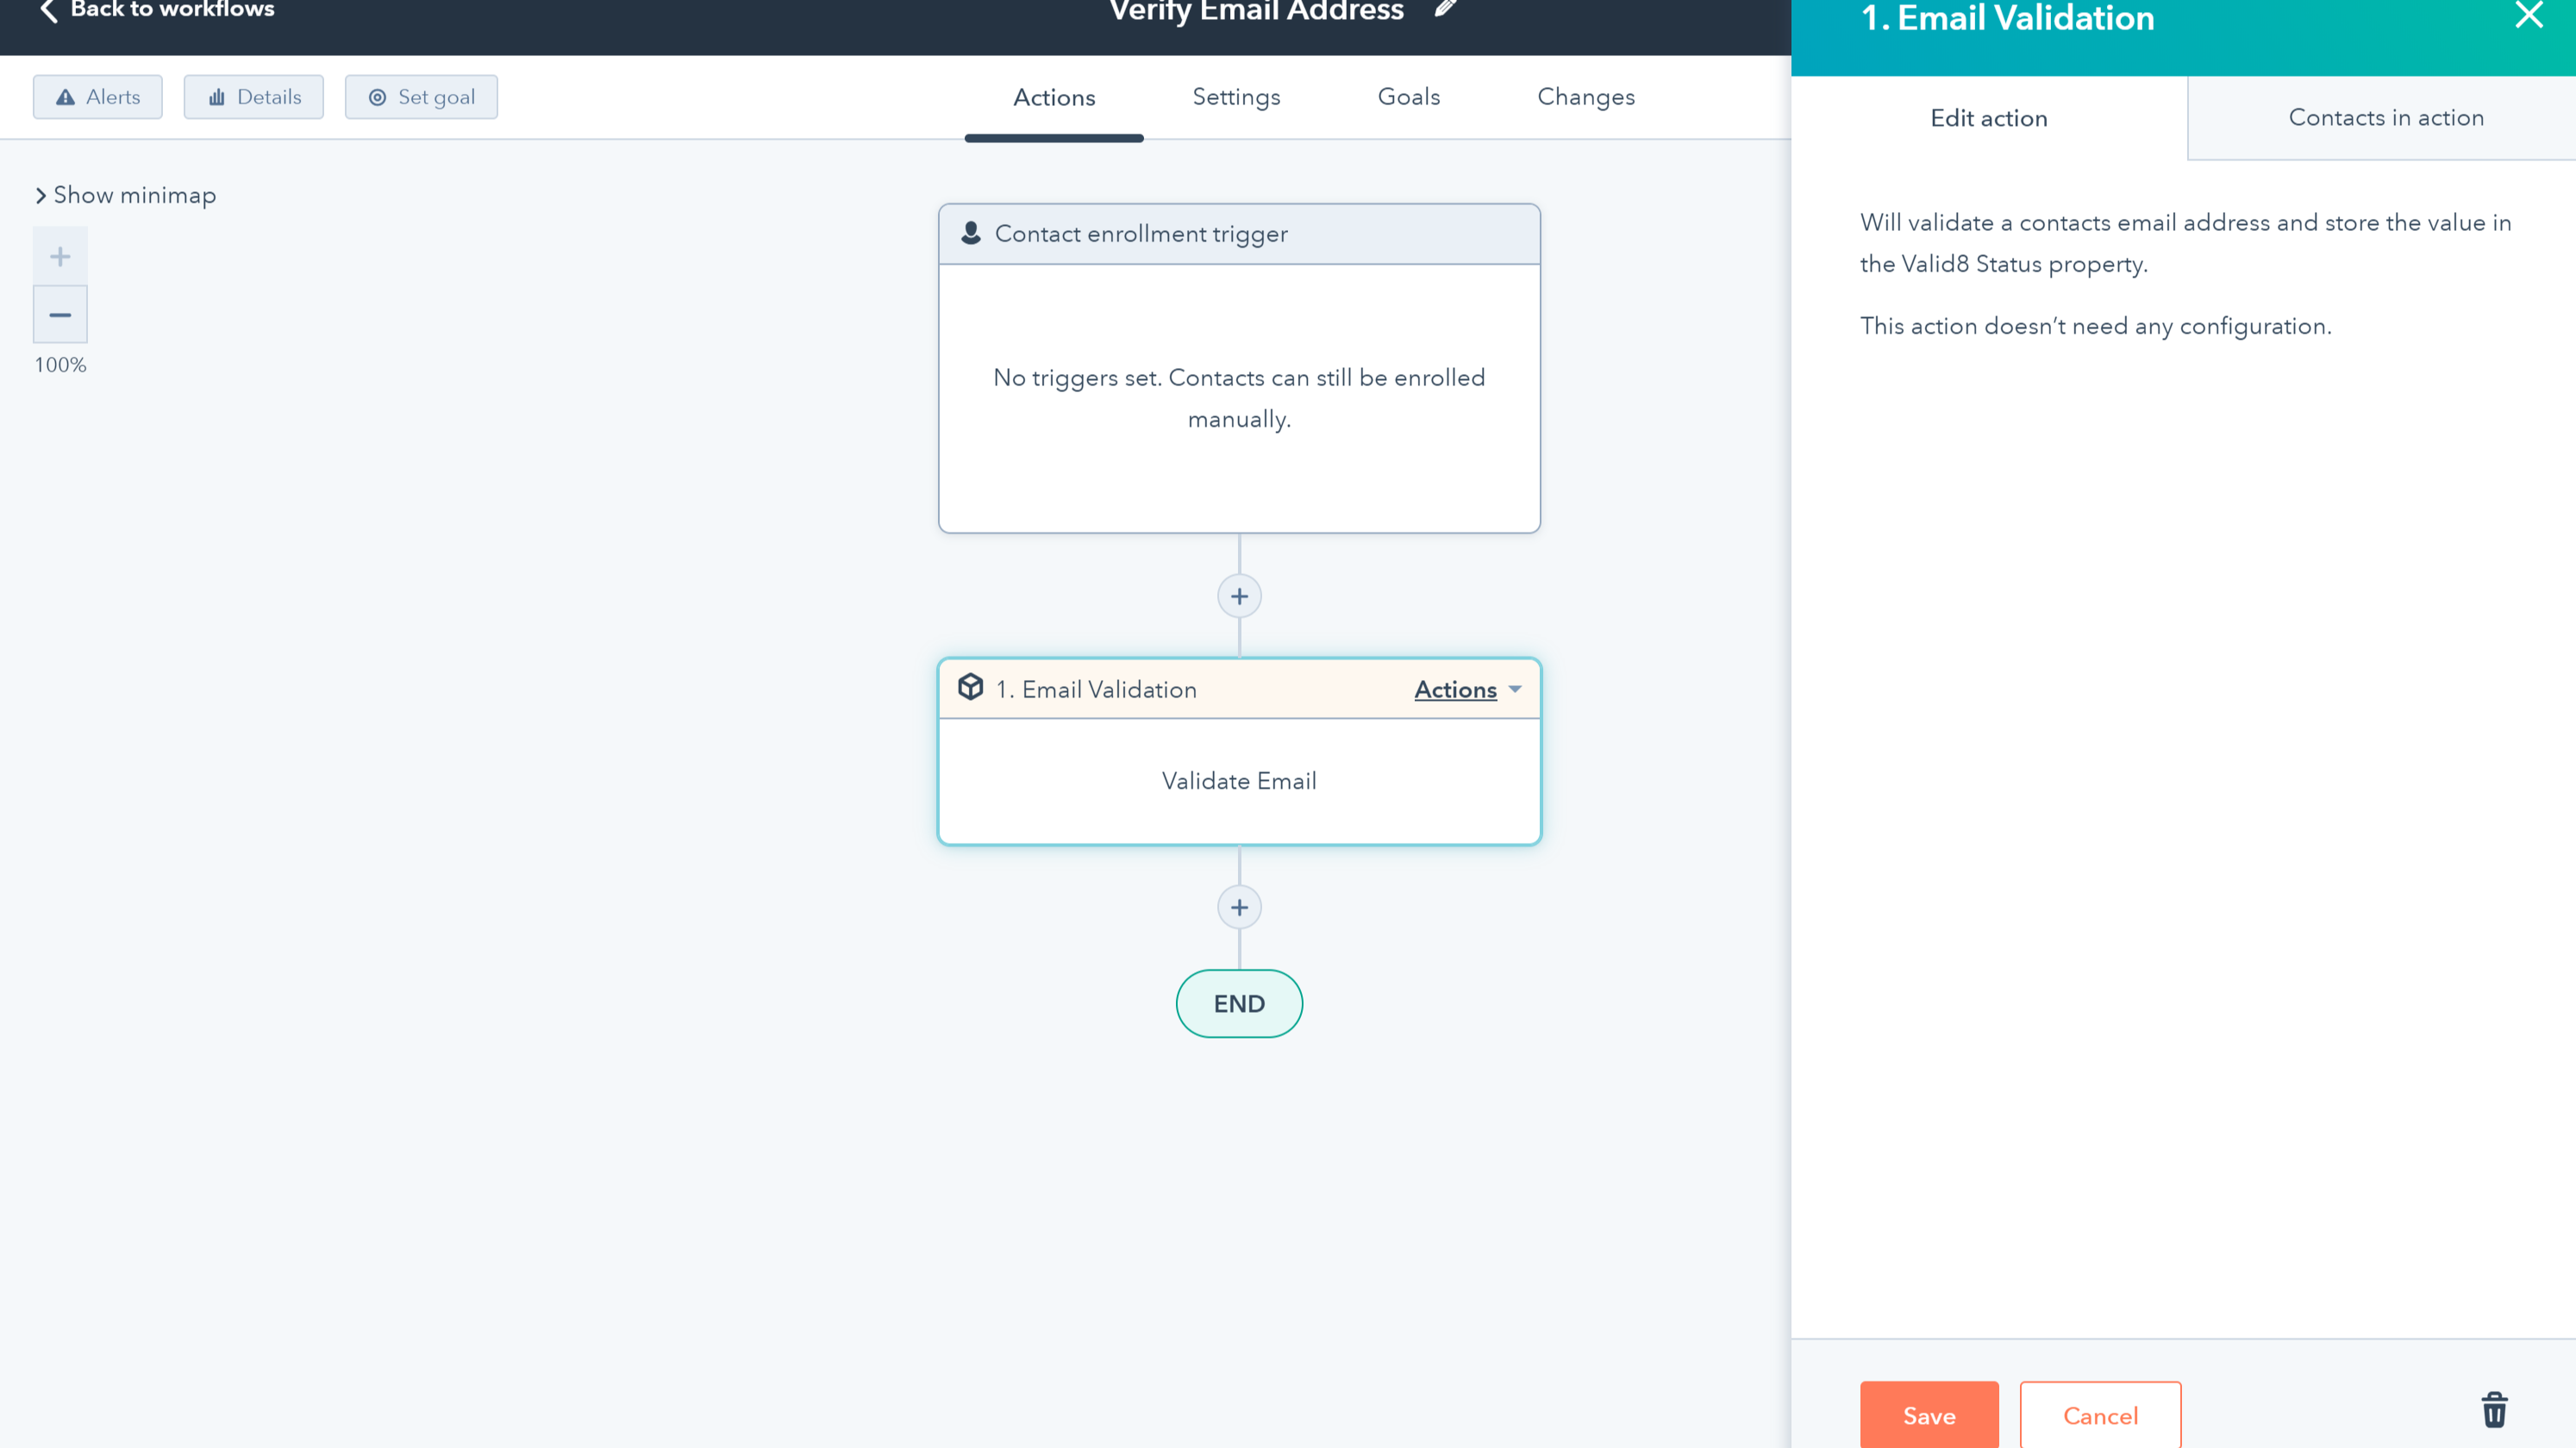Click the pencil icon to rename workflow
The width and height of the screenshot is (2576, 1448).
(x=1446, y=10)
